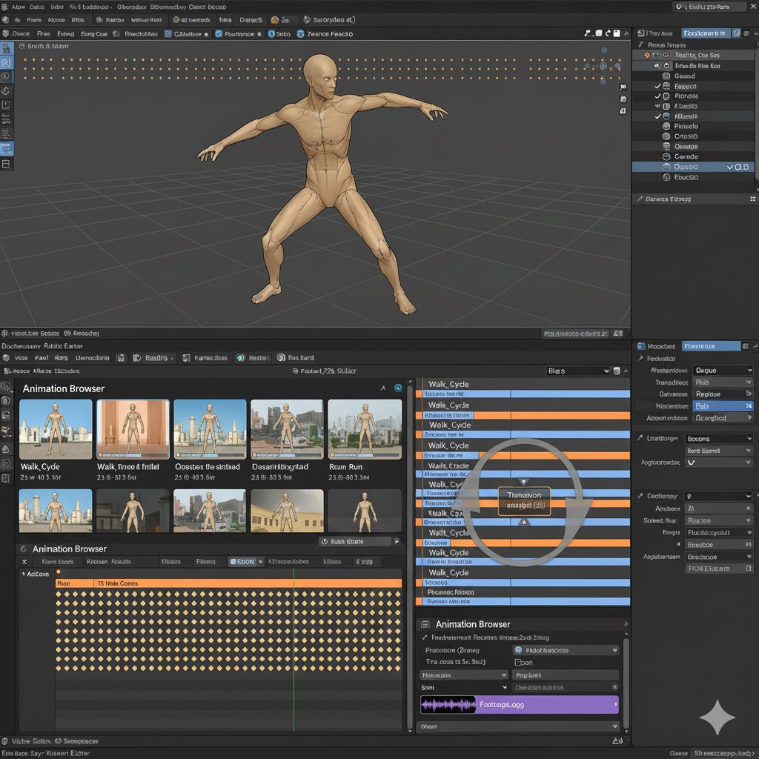This screenshot has width=759, height=759.
Task: Toggle the Doon checkbox
Action: (x=517, y=662)
